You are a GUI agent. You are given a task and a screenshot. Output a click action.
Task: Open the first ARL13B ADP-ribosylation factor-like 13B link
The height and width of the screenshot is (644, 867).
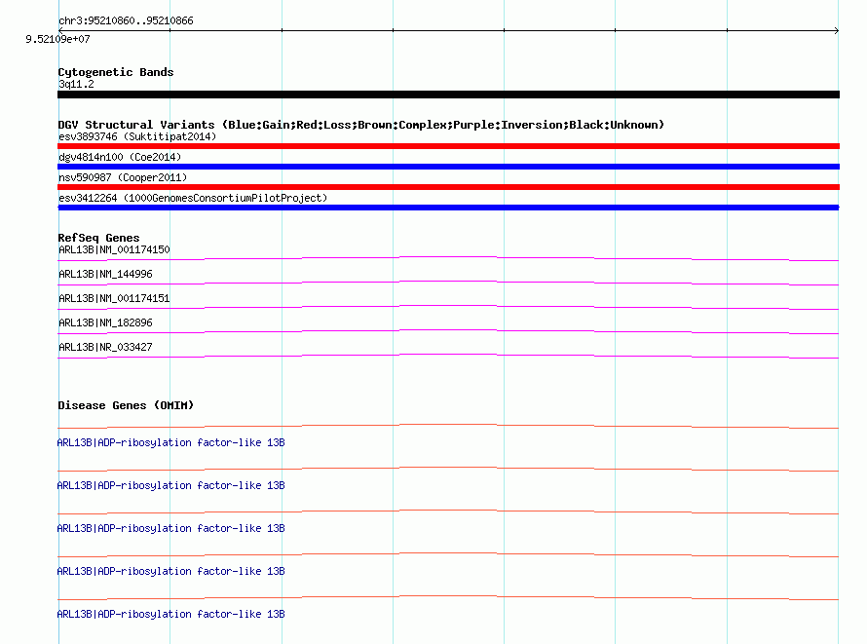170,442
